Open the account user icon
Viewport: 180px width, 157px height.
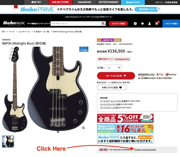pyautogui.click(x=149, y=24)
